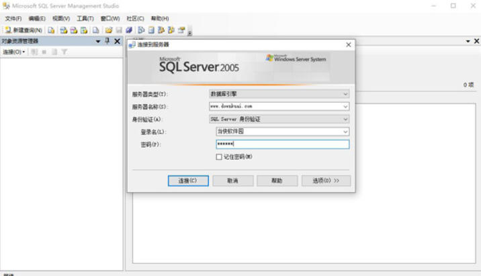Open the 社区(C) menu

135,19
